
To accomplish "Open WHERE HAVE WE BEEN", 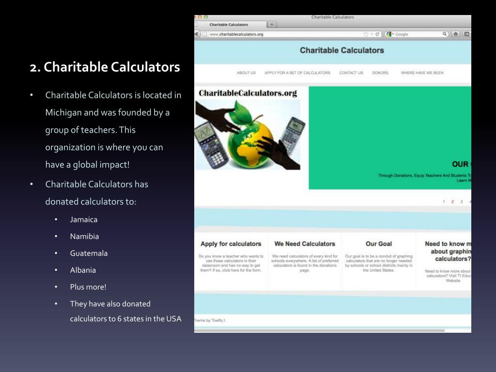I will (422, 73).
